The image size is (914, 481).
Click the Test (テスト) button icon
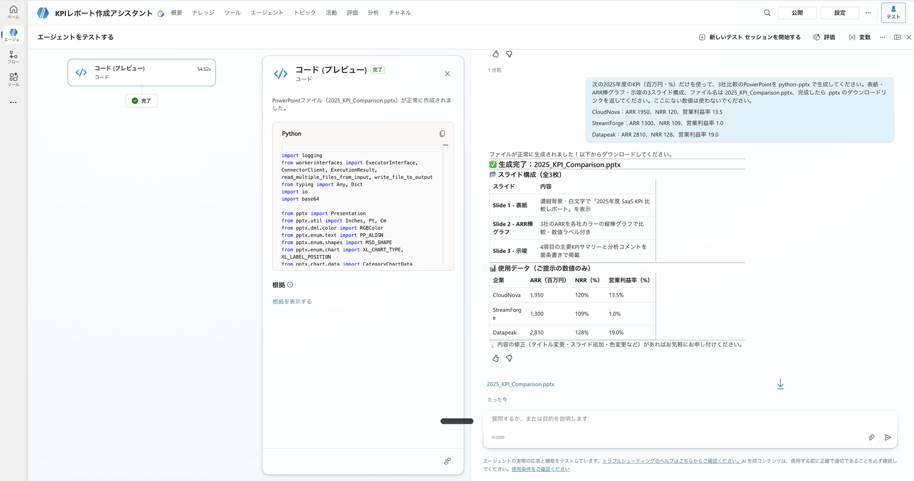coord(893,13)
